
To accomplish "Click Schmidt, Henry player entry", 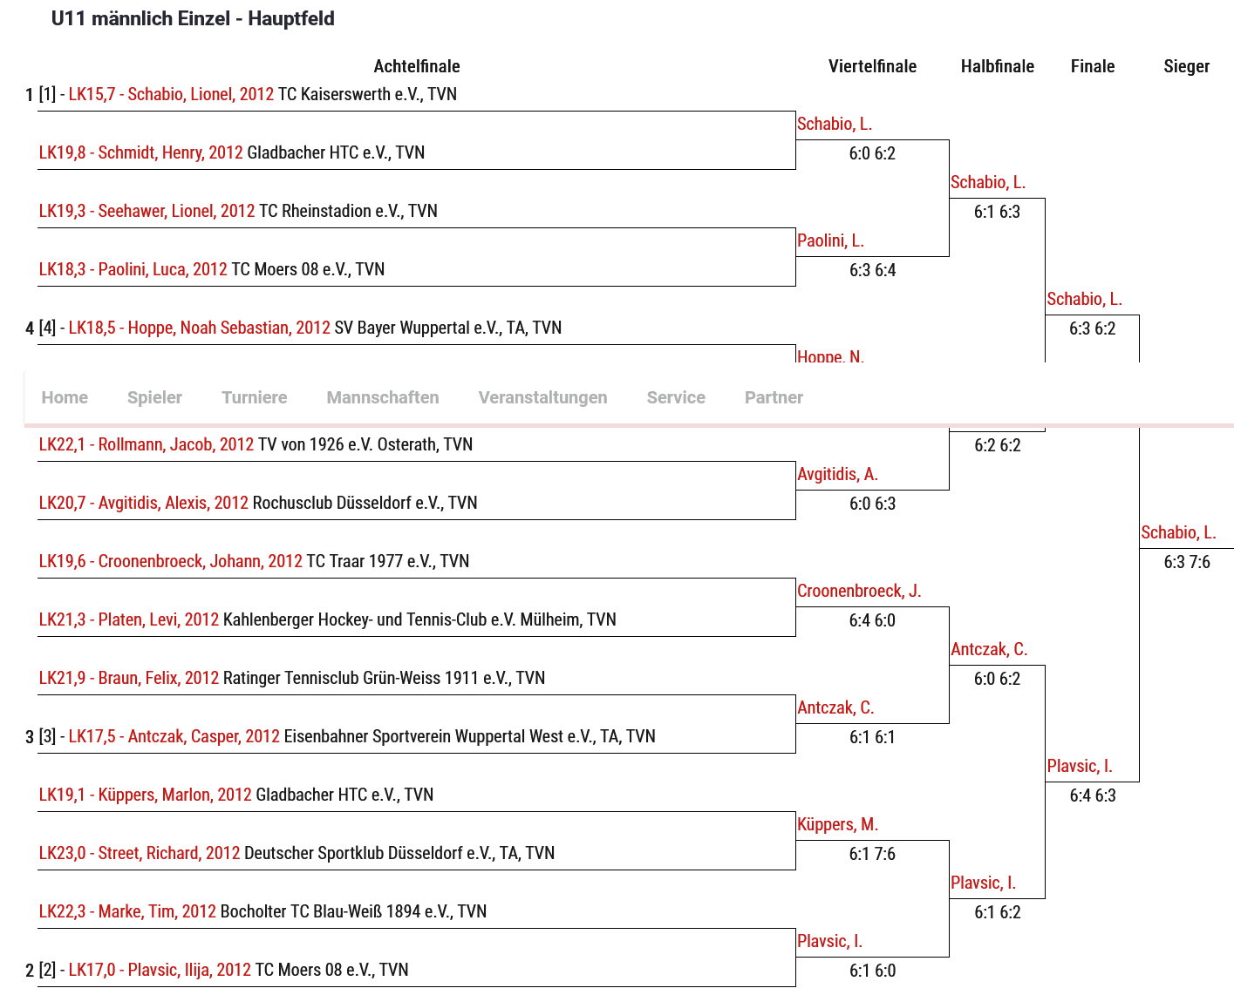I will (140, 152).
